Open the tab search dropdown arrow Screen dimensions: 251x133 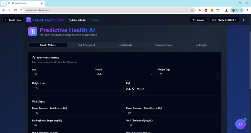click(3, 3)
